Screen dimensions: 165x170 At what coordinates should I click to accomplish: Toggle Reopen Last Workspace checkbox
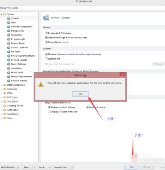point(46,33)
